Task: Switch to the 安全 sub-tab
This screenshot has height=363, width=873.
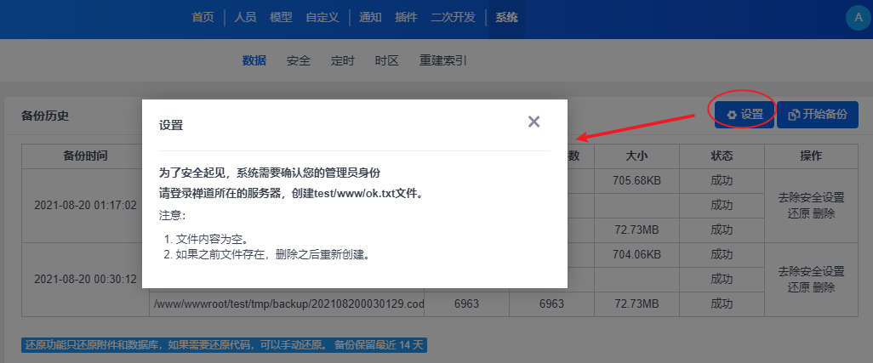Action: [x=299, y=60]
